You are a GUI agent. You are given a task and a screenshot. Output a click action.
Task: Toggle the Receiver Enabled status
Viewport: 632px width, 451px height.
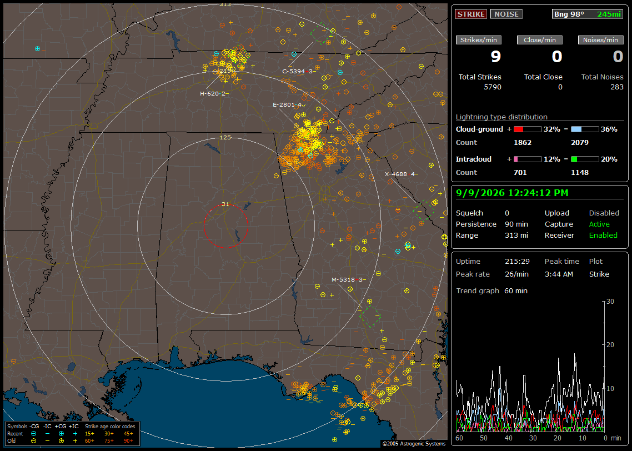603,235
